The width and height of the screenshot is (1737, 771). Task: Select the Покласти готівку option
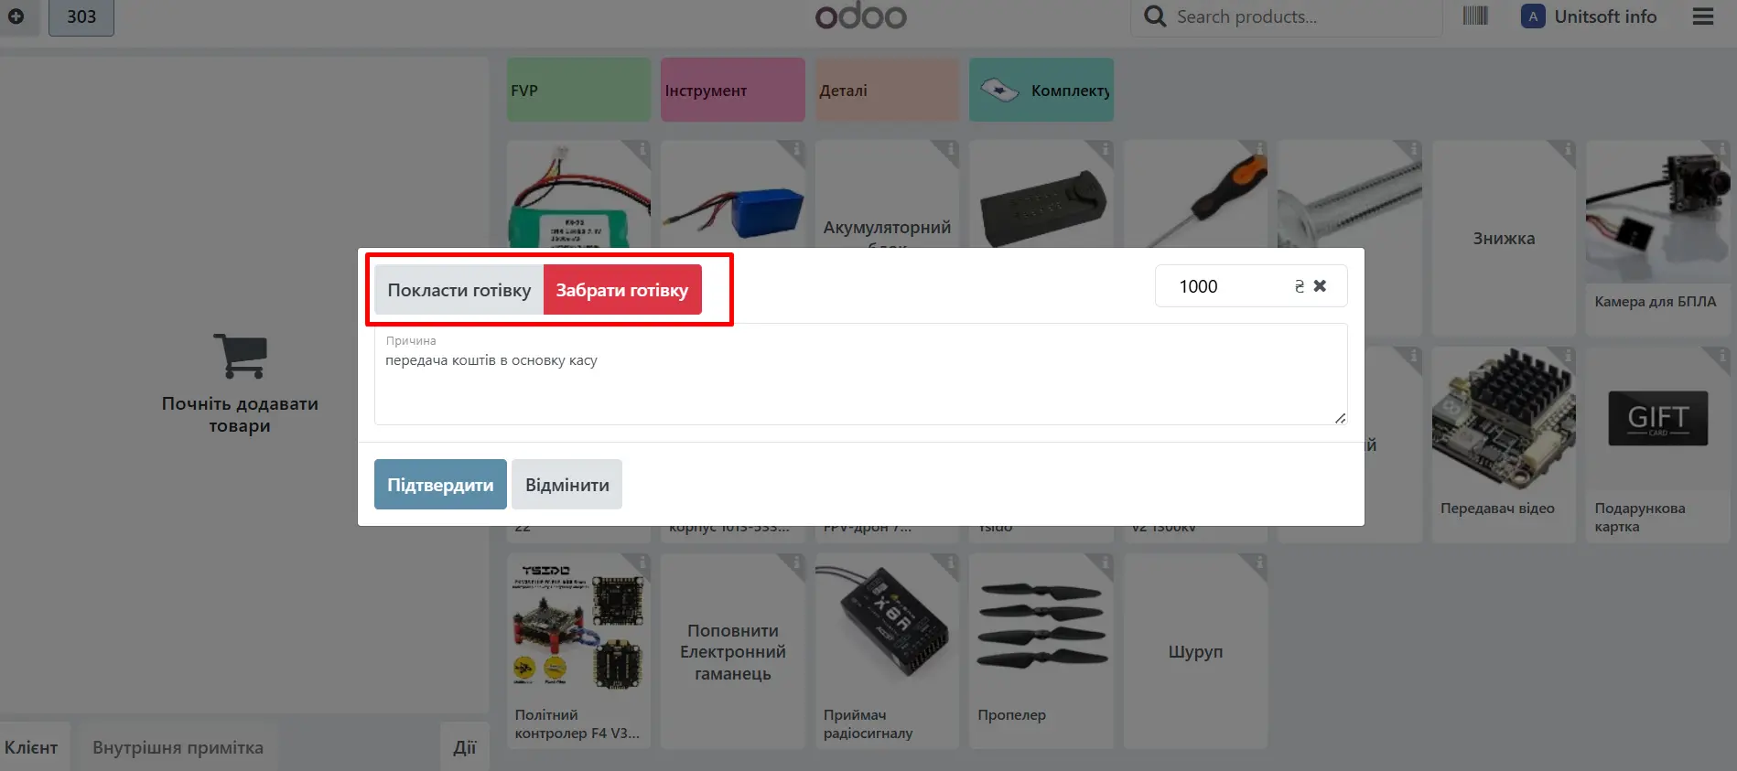[x=459, y=290]
